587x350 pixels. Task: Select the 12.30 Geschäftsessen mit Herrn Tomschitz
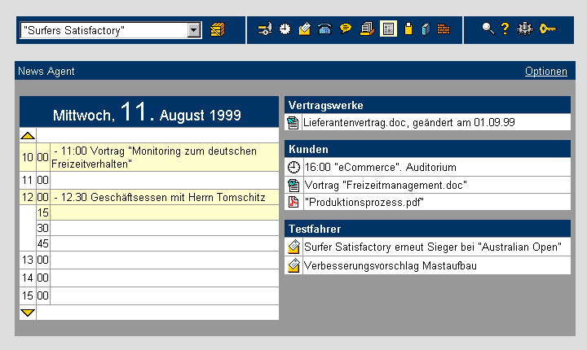click(165, 198)
